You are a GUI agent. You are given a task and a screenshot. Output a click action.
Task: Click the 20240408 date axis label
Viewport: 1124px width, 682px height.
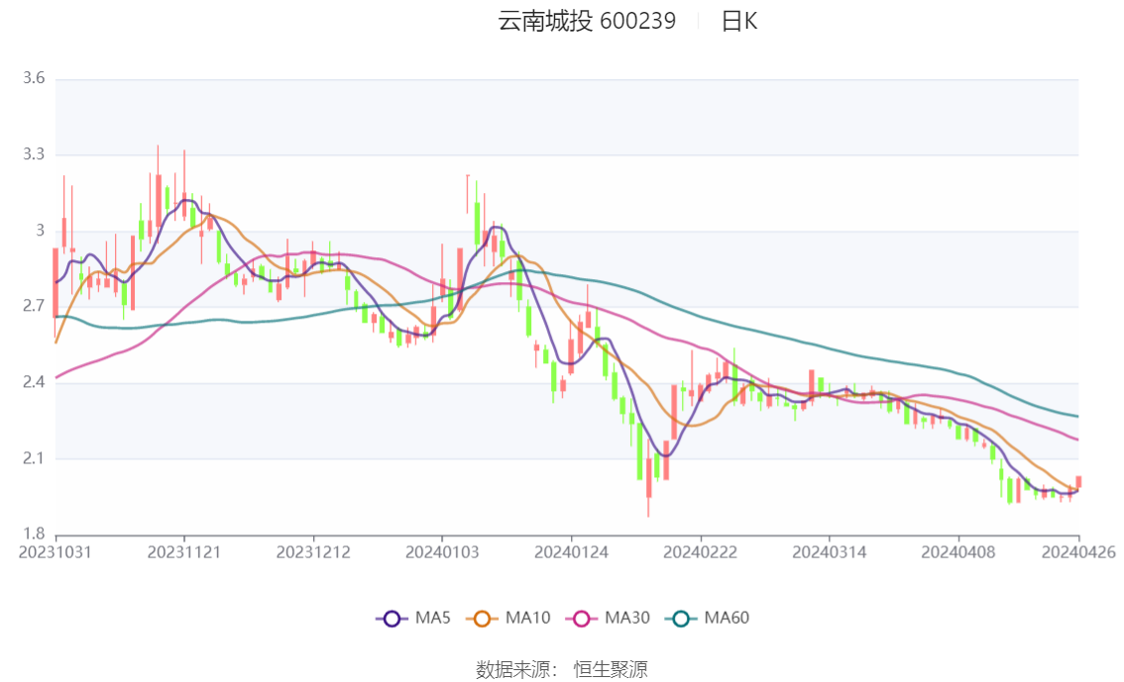tap(958, 552)
